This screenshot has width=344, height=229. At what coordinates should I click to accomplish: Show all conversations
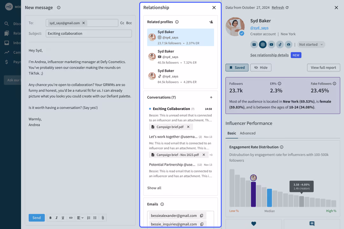coord(154,188)
